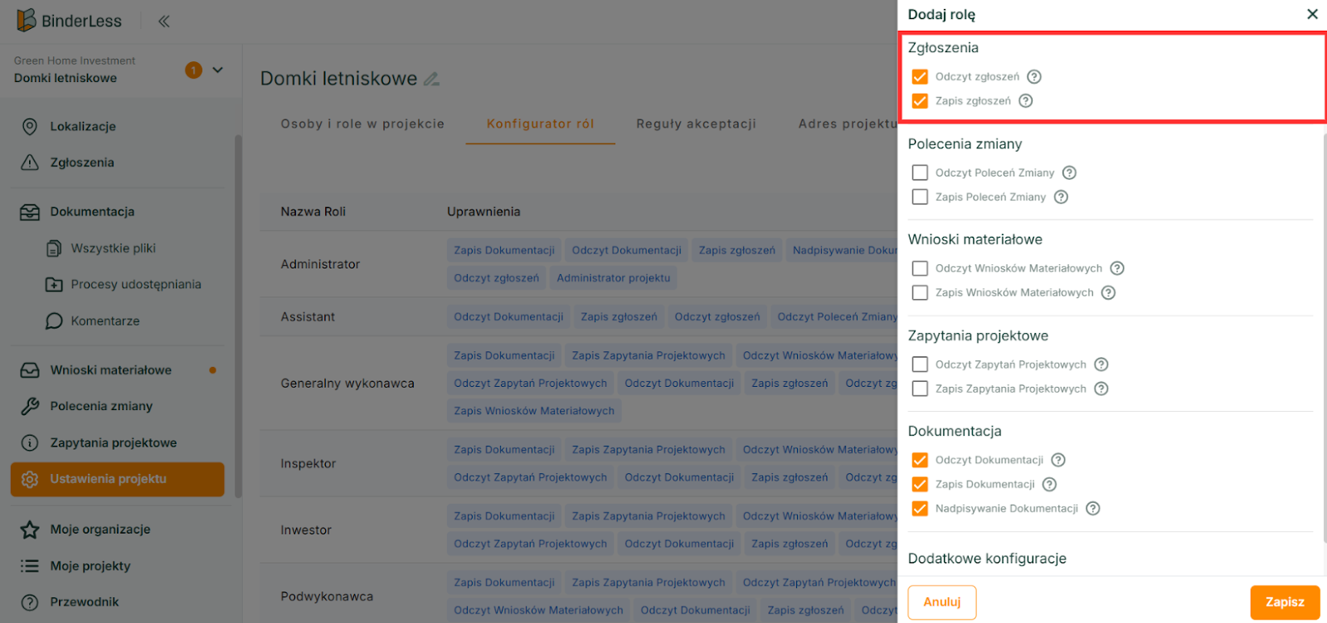
Task: Uncheck the Odczyt zgłoszeń checkbox
Action: pos(920,77)
